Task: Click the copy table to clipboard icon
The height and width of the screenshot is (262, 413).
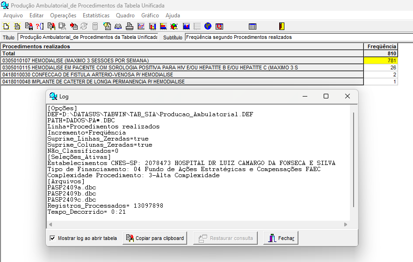Action: pos(51,26)
